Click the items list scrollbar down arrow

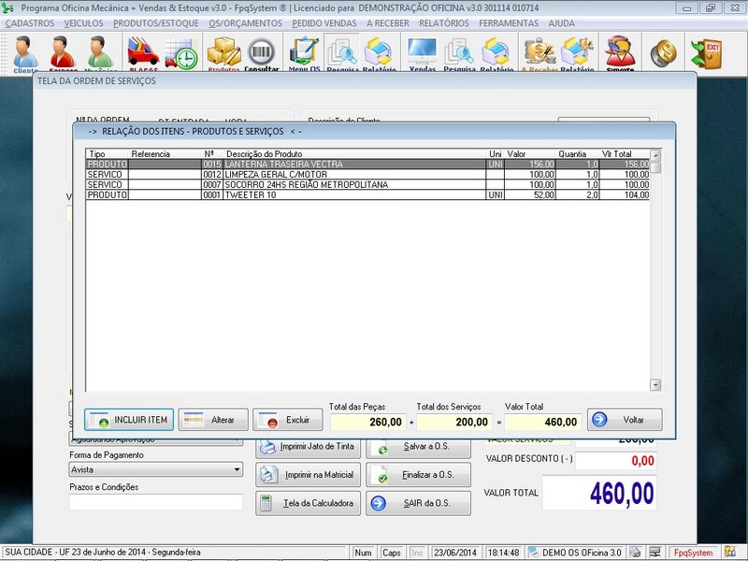pos(655,385)
